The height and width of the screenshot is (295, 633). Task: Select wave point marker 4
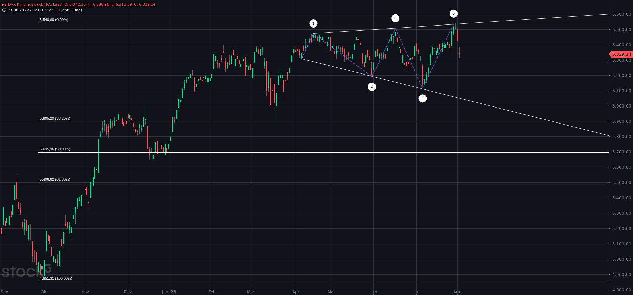[x=422, y=99]
